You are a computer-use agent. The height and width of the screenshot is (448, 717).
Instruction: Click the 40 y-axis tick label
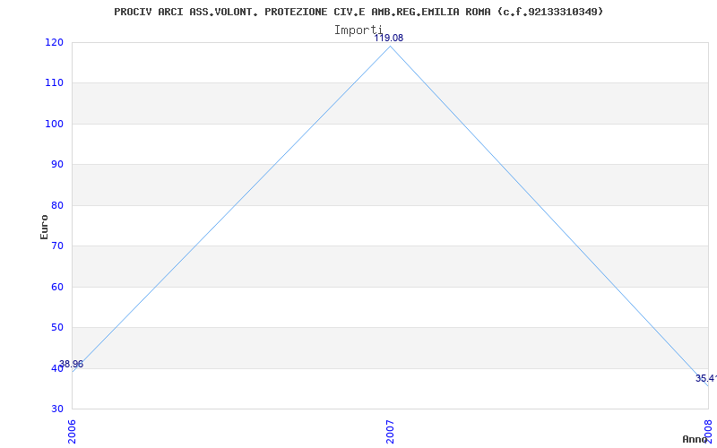click(56, 368)
